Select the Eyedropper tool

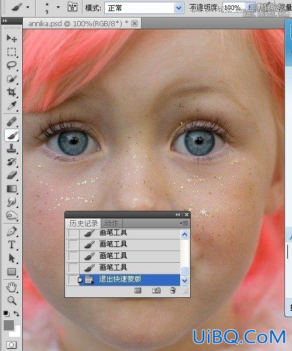tap(12, 106)
